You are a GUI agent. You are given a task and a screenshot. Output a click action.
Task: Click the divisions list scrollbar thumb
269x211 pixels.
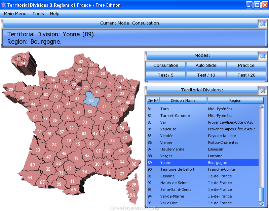pyautogui.click(x=261, y=195)
